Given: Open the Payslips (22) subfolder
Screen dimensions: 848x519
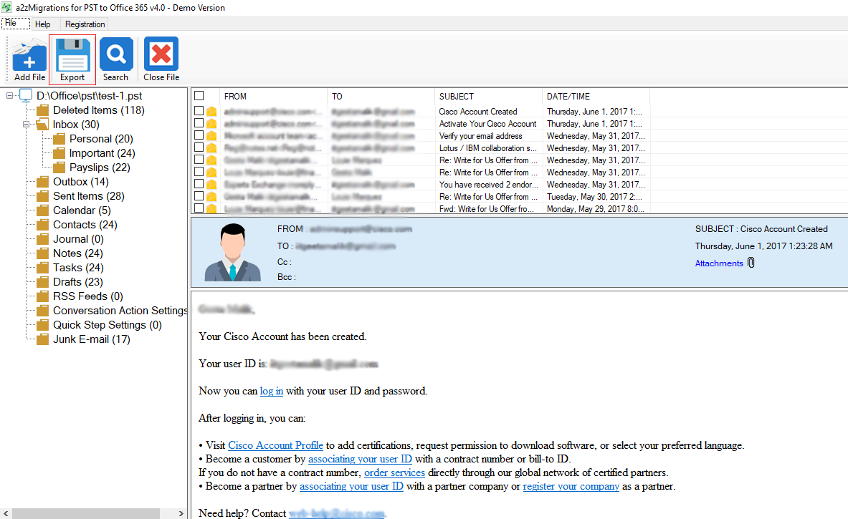Looking at the screenshot, I should click(x=100, y=168).
